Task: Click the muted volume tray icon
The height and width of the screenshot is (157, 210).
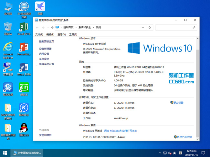Action: click(x=170, y=153)
